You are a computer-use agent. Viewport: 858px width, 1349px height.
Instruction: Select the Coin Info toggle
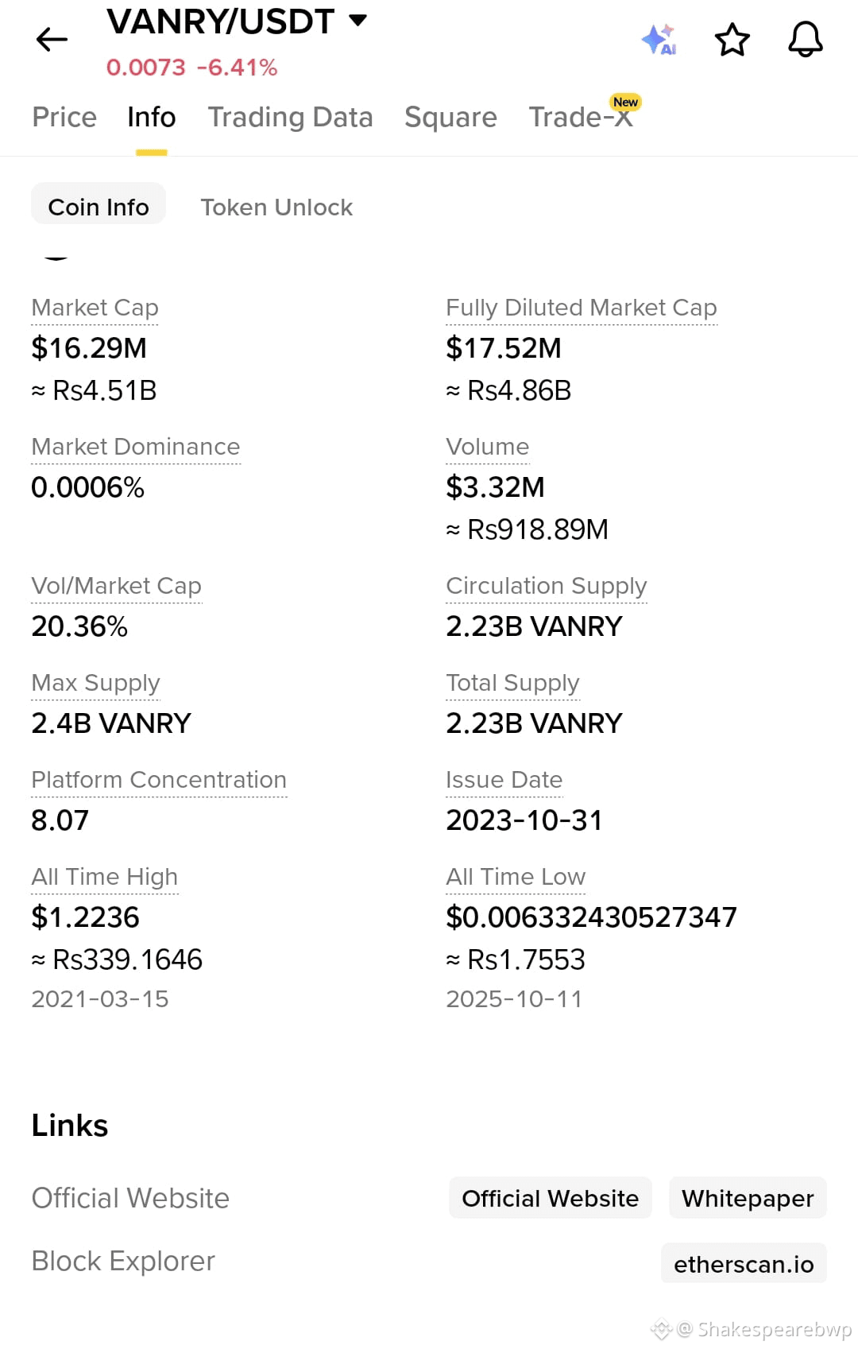(98, 205)
